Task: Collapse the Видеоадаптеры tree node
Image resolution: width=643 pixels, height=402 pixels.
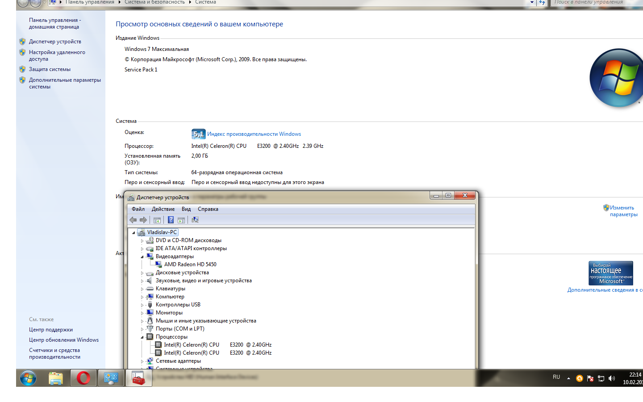Action: coord(142,257)
